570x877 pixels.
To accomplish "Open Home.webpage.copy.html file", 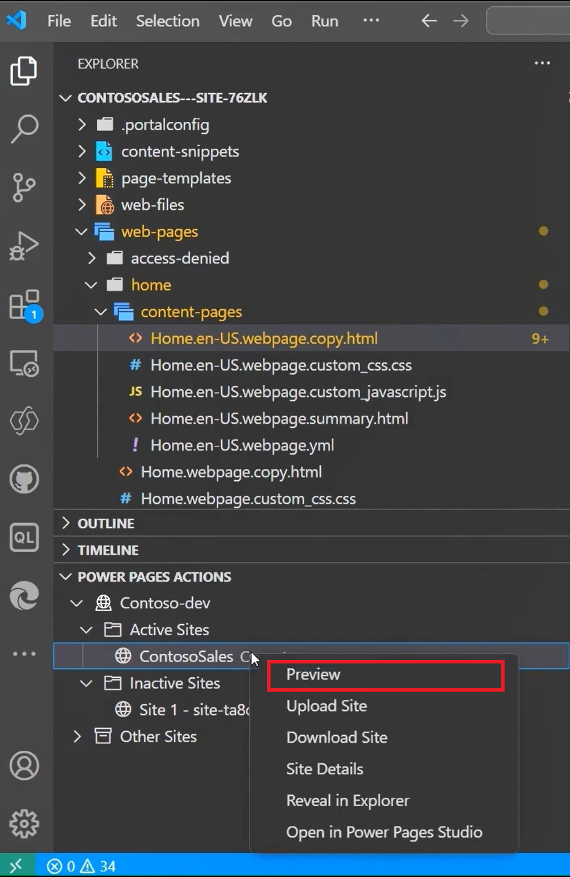I will tap(311, 473).
